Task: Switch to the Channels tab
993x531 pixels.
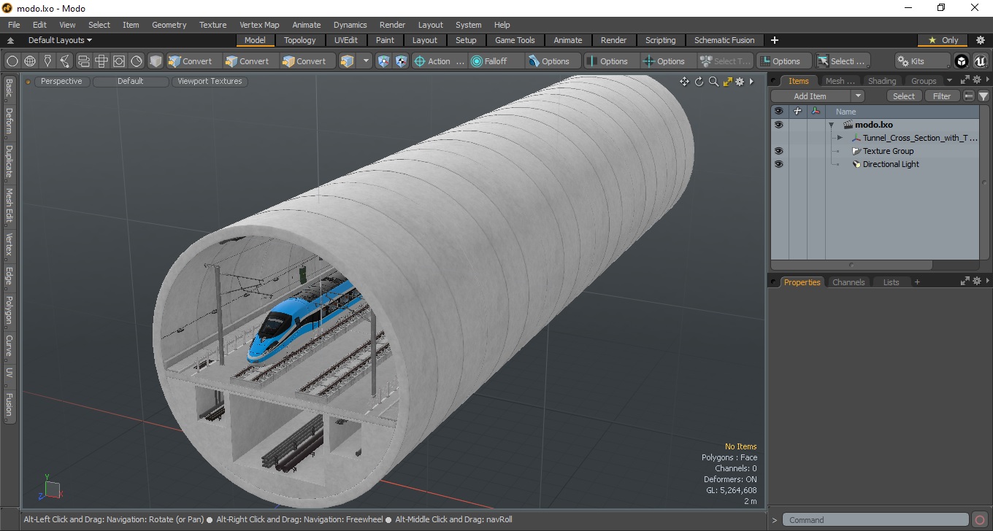Action: [848, 282]
